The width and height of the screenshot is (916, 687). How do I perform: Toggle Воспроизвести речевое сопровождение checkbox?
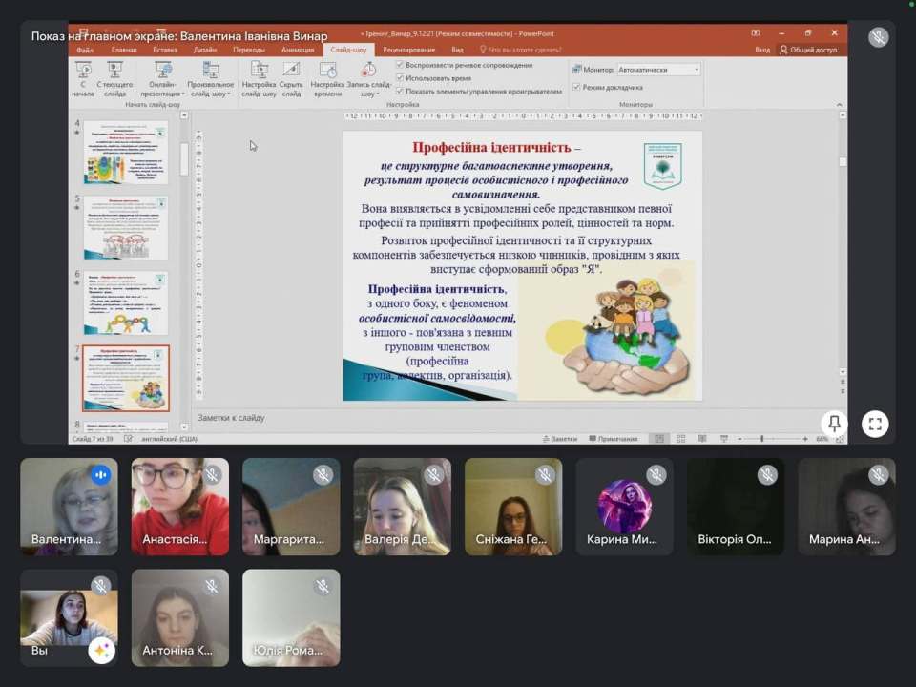click(x=400, y=65)
